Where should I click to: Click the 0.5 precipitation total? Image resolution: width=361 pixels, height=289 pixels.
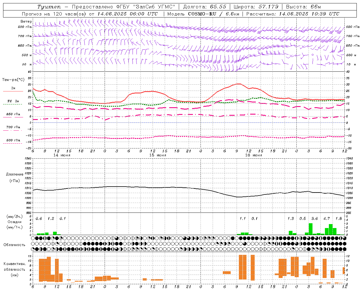pyautogui.click(x=303, y=219)
